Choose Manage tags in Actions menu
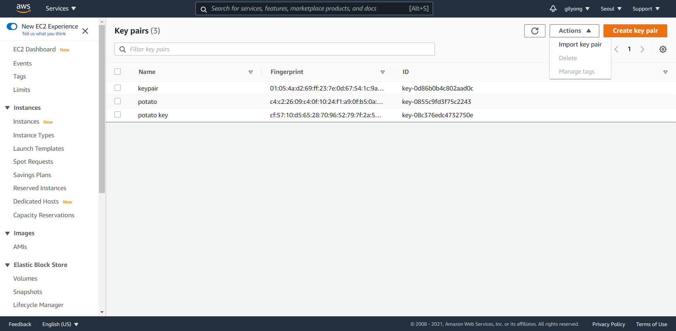The width and height of the screenshot is (676, 331). pos(576,71)
